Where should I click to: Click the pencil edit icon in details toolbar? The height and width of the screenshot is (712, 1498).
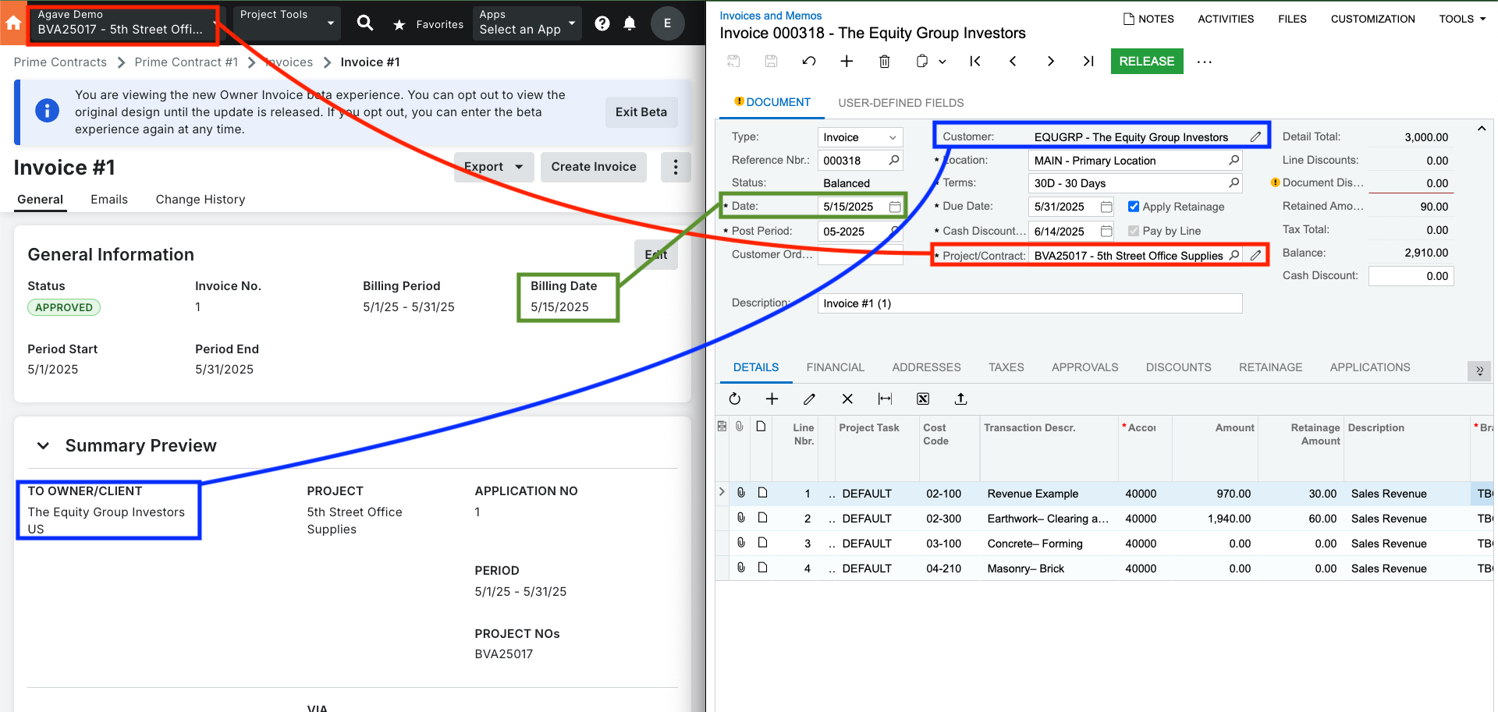[x=809, y=399]
